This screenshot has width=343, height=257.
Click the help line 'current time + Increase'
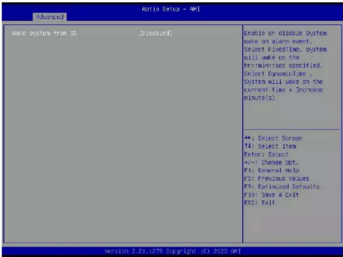(283, 90)
